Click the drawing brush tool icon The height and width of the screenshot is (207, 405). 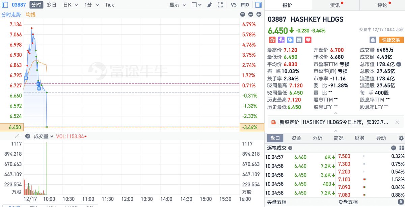[209, 5]
